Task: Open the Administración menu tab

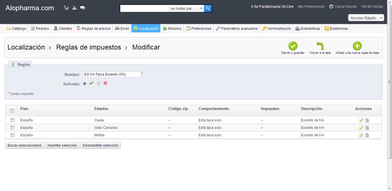Action: tap(276, 28)
